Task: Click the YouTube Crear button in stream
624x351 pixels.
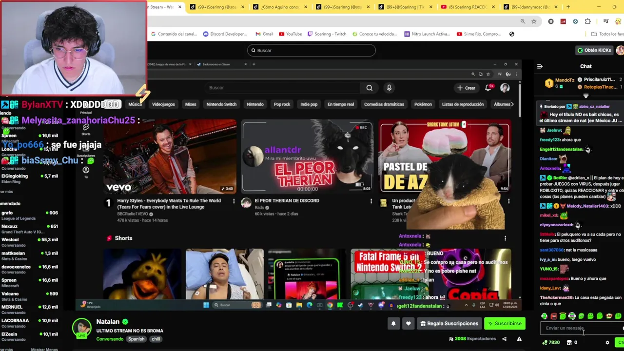Action: pos(467,88)
